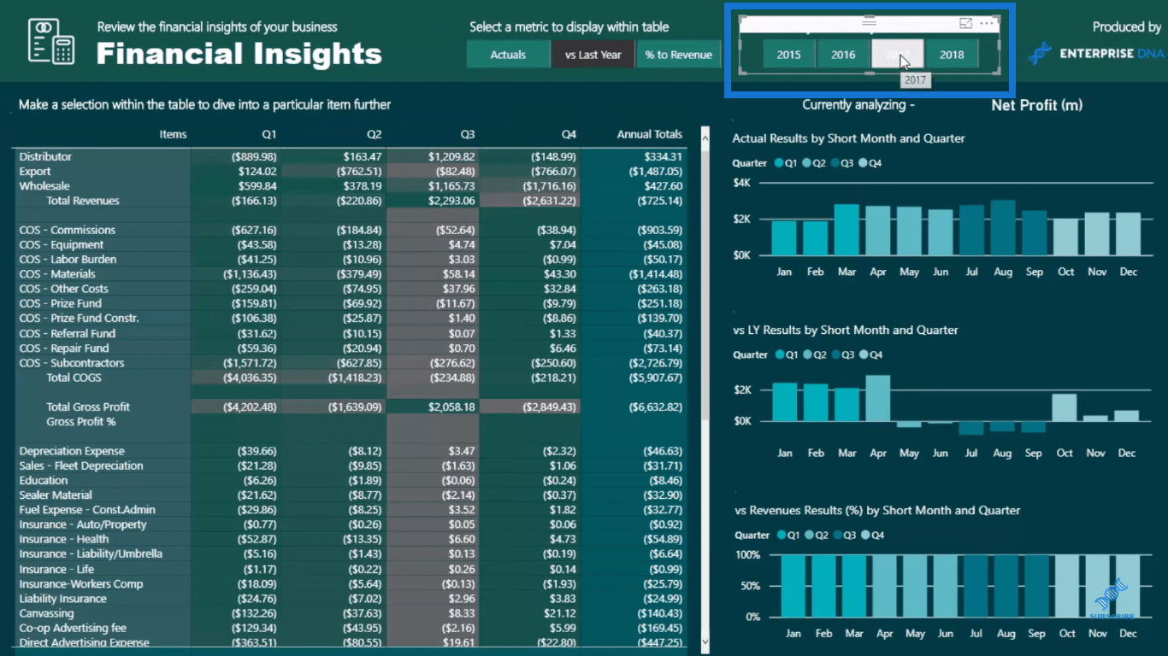The width and height of the screenshot is (1168, 656).
Task: Select COS - Prize Fund Constr. row
Action: coord(351,318)
